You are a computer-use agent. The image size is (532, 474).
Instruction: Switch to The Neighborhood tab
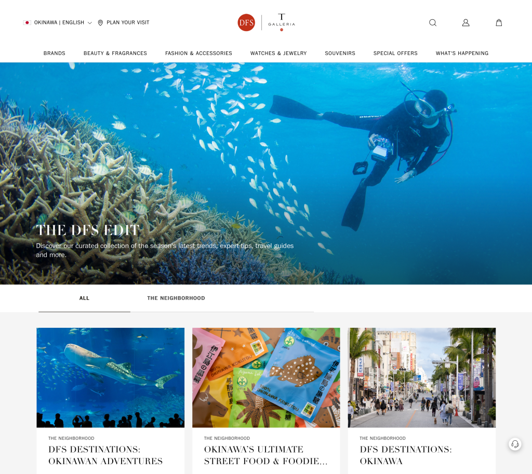click(176, 298)
